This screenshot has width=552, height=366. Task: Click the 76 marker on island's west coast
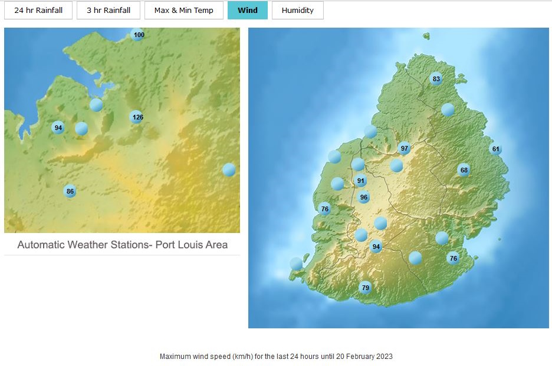pos(324,209)
